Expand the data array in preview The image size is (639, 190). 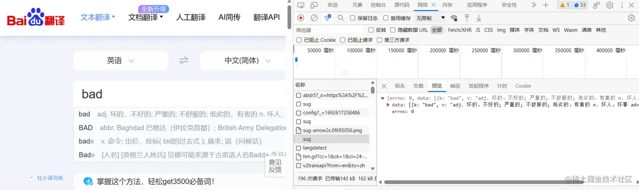click(x=389, y=105)
